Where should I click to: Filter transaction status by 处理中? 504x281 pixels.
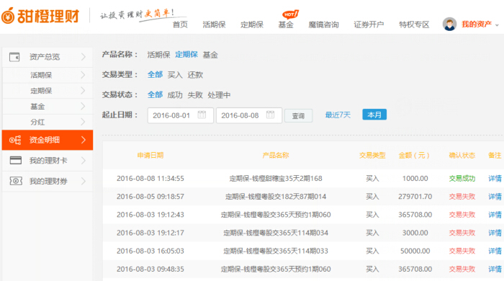[x=219, y=95]
